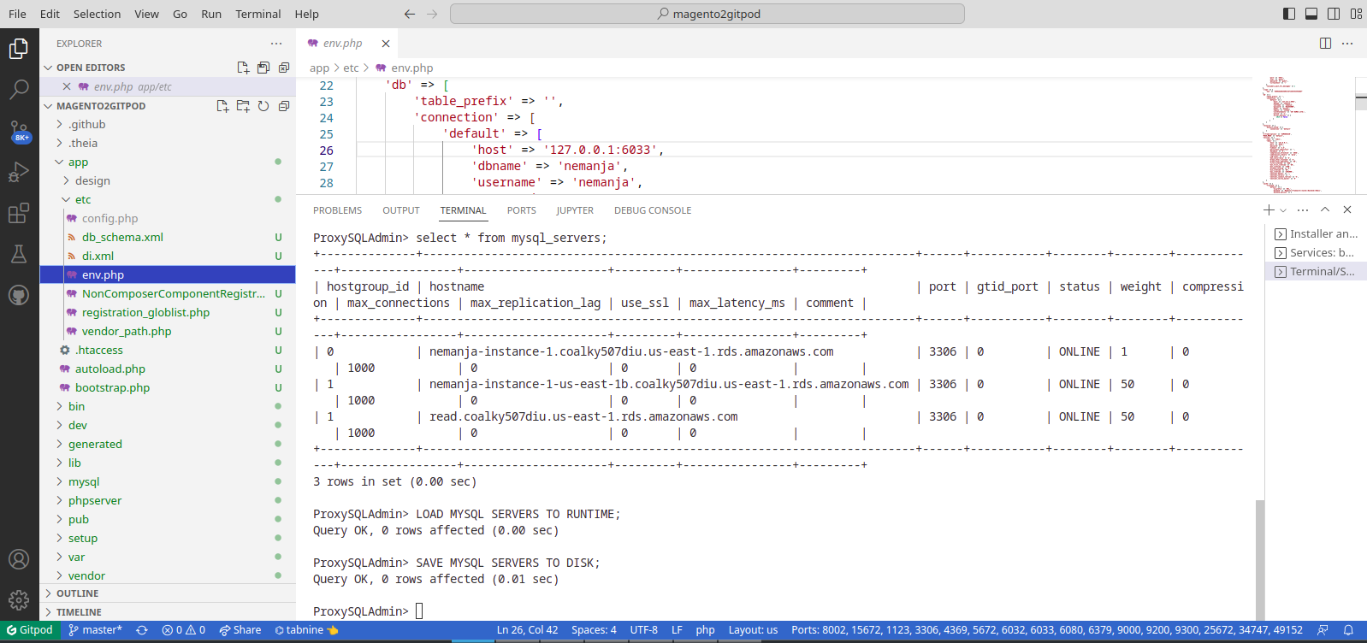Open the Run and Debug view
This screenshot has height=643, width=1367.
[x=19, y=172]
